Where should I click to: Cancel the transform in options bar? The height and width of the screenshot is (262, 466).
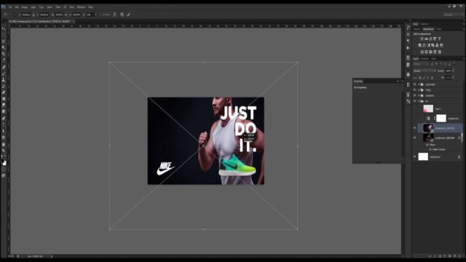point(122,15)
